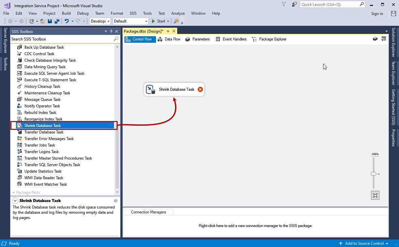
Task: Click the SSIS Toolbox search magnifier icon
Action: (x=116, y=39)
